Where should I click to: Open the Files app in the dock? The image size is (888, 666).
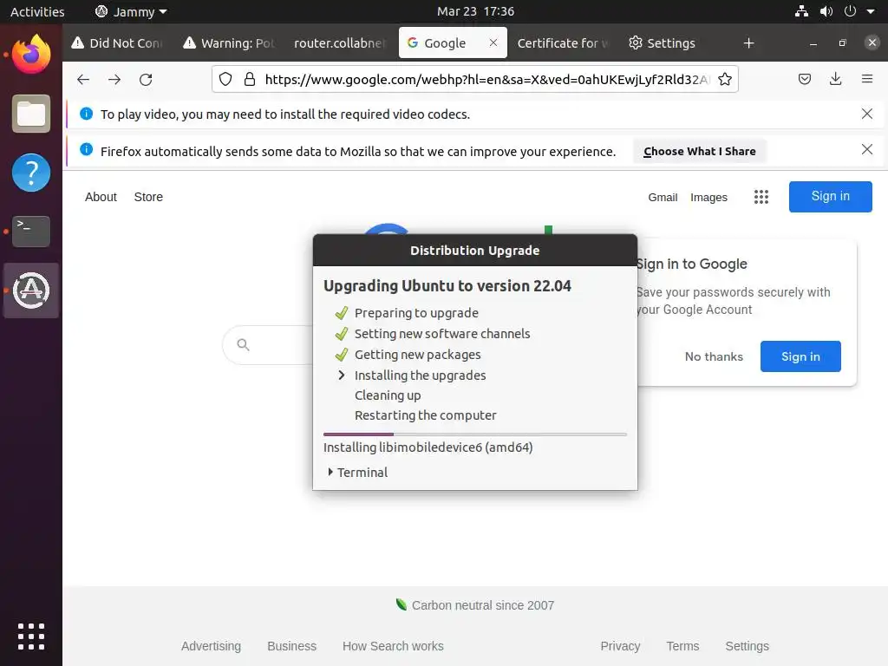[x=31, y=114]
